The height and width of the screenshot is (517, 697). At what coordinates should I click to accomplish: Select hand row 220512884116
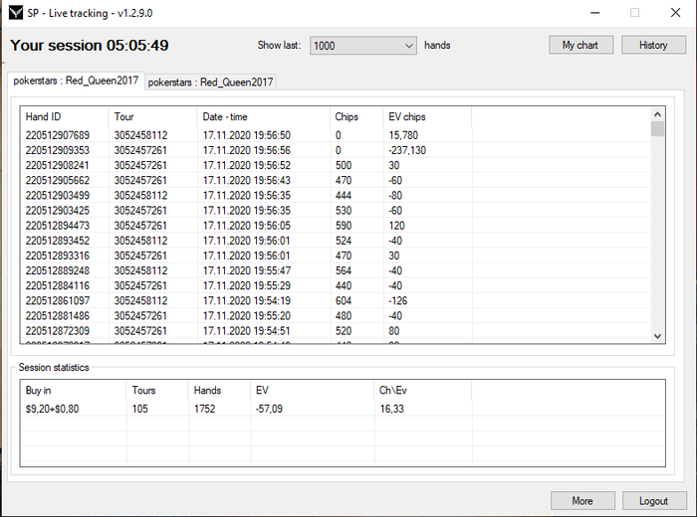click(336, 285)
